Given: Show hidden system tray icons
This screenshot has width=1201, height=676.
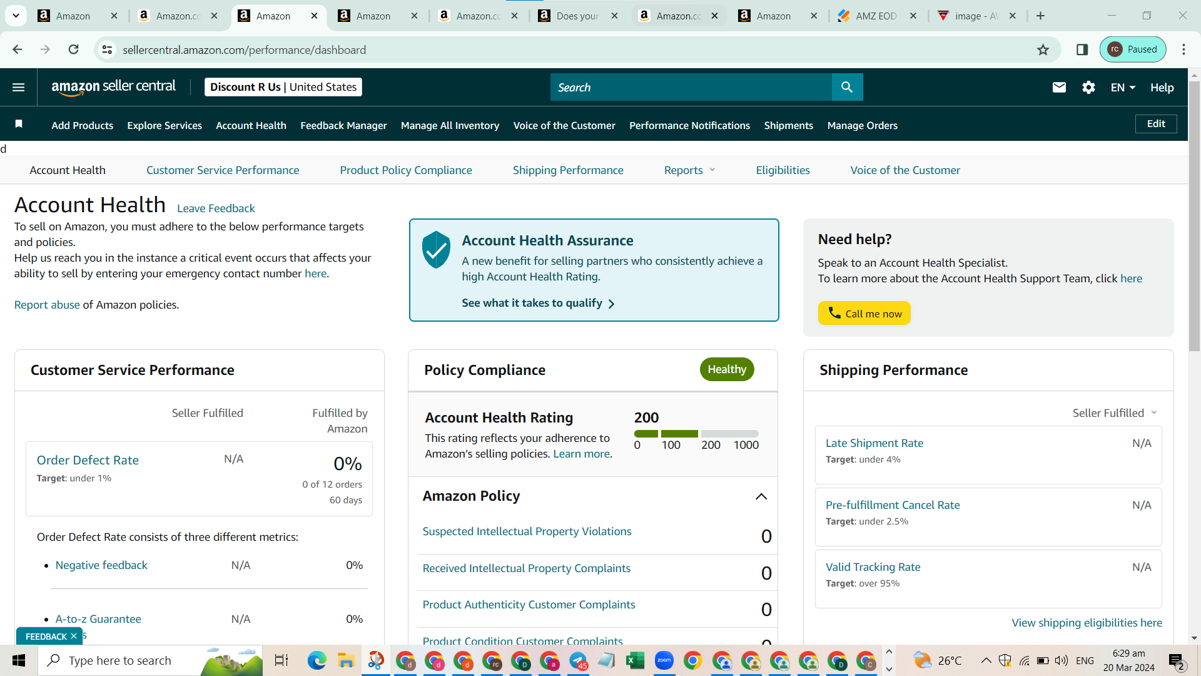Looking at the screenshot, I should pyautogui.click(x=986, y=660).
